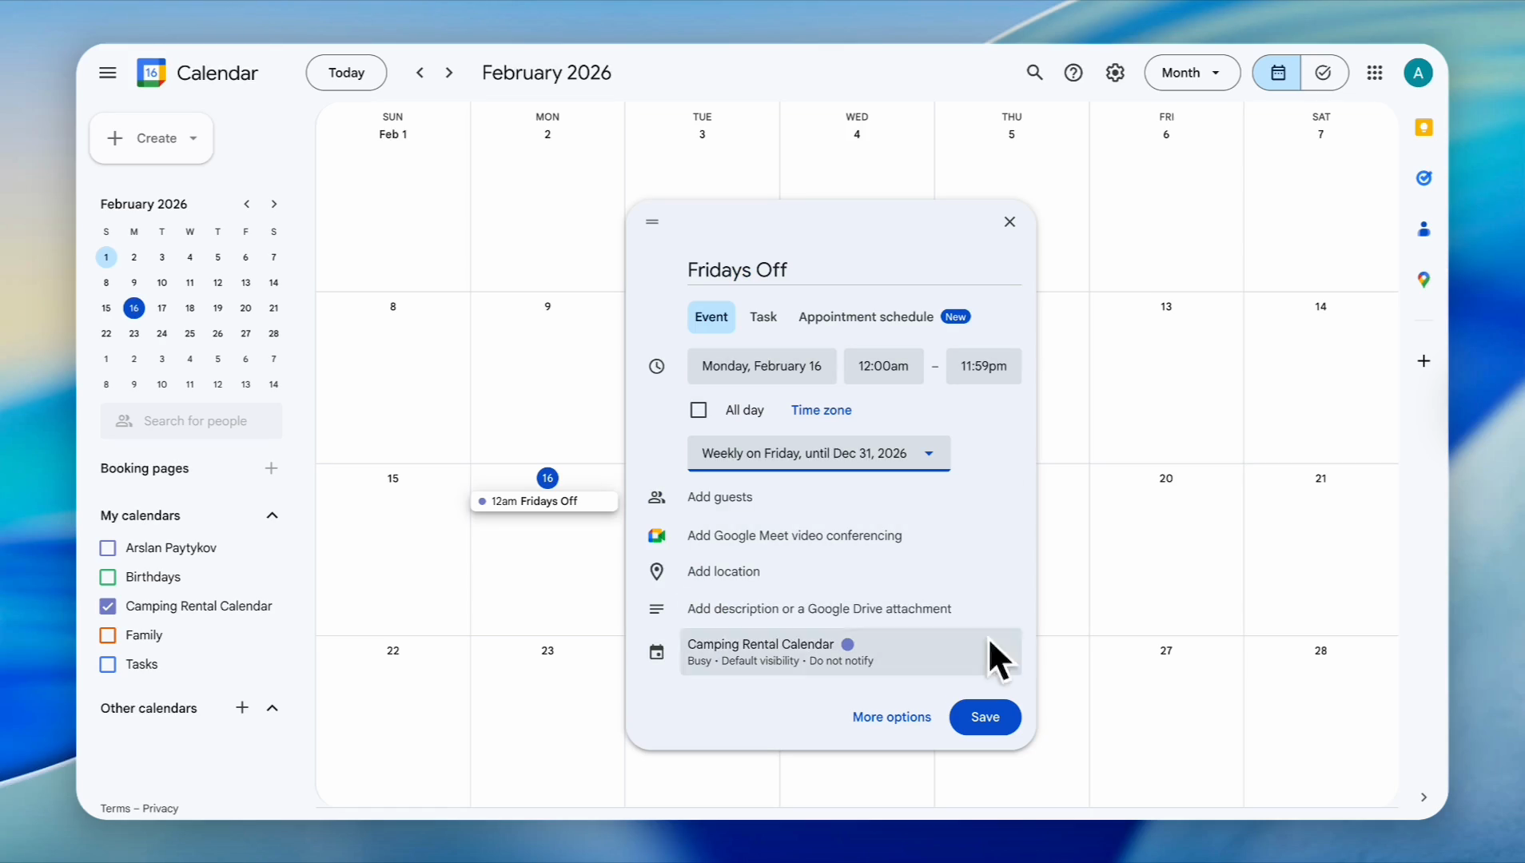Open Google Maps side panel icon
Viewport: 1525px width, 863px height.
pos(1423,280)
